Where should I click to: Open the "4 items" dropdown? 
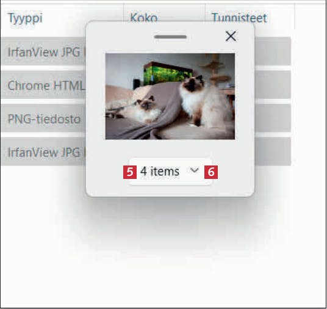(x=171, y=172)
